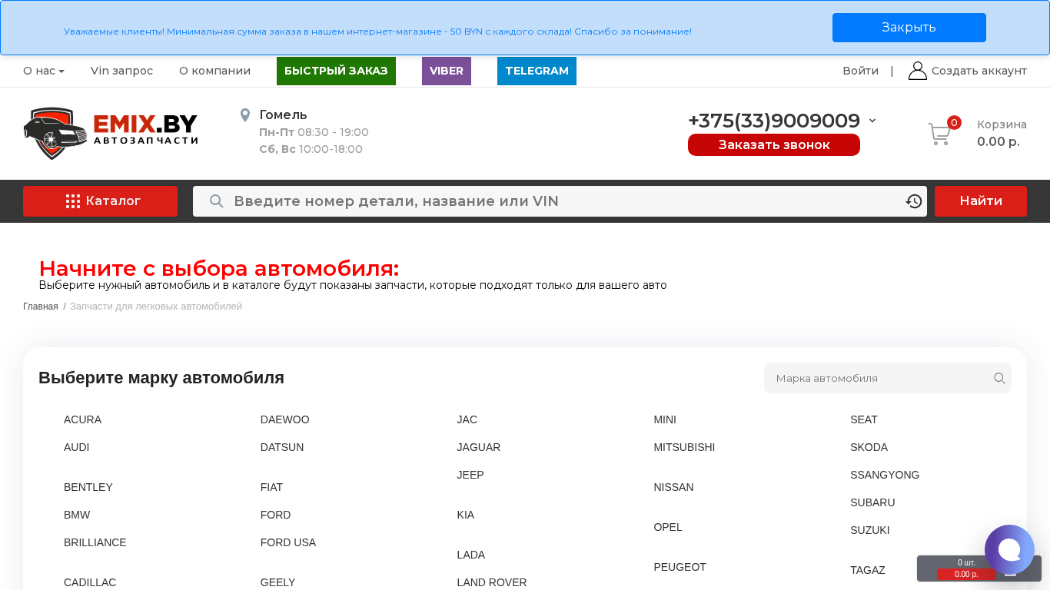Select the TAGAZ brand
This screenshot has width=1050, height=590.
[868, 570]
